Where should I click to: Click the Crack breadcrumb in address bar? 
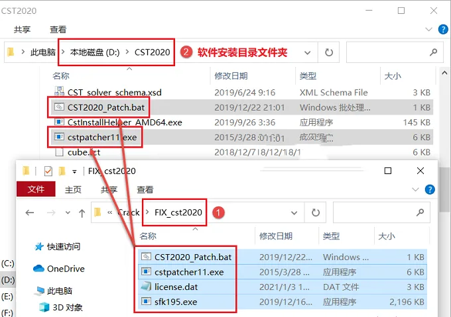point(129,212)
